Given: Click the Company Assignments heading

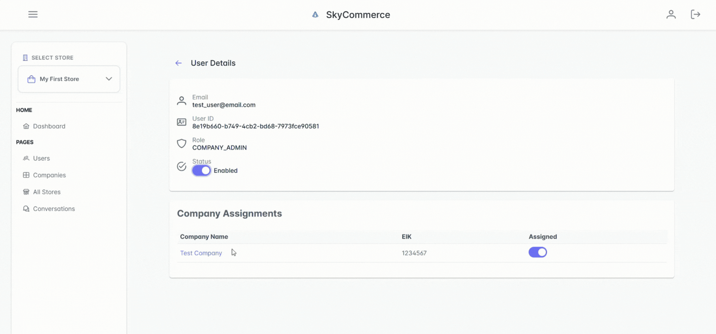Looking at the screenshot, I should tap(230, 214).
